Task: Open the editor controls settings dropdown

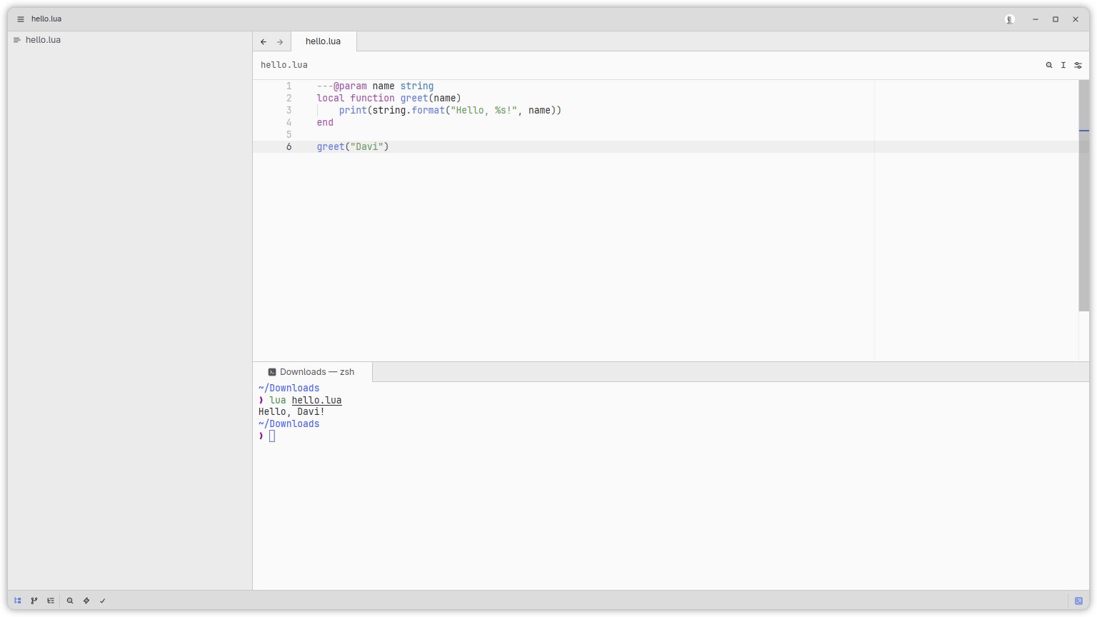Action: (1078, 65)
